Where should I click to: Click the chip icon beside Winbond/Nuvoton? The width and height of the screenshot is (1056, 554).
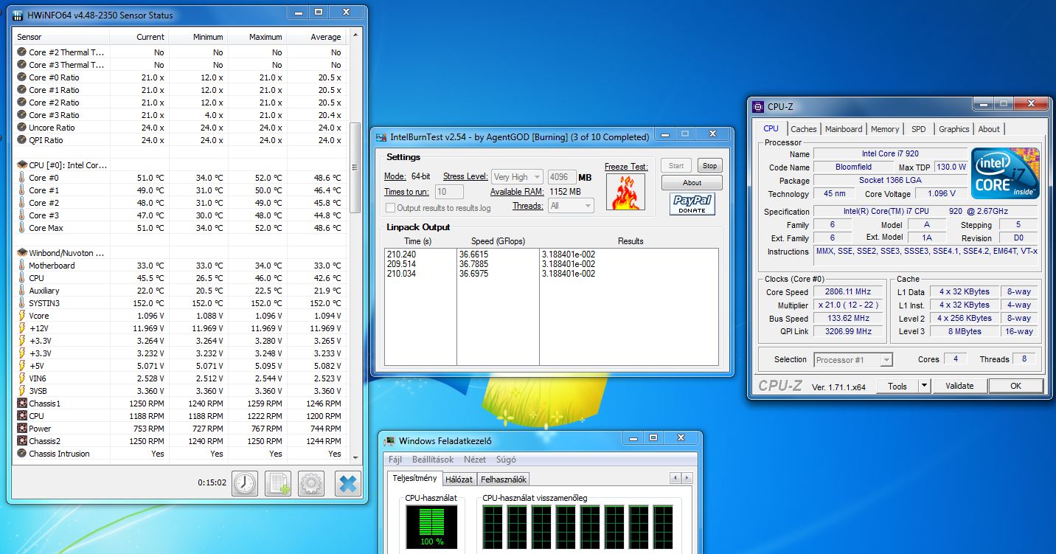(x=21, y=252)
